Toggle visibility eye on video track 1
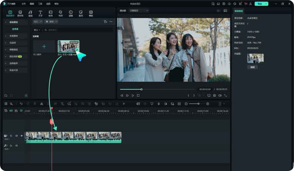Image resolution: width=294 pixels, height=171 pixels. pos(21,136)
